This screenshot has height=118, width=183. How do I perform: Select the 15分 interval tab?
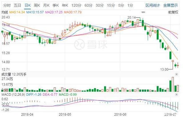coord(111,5)
